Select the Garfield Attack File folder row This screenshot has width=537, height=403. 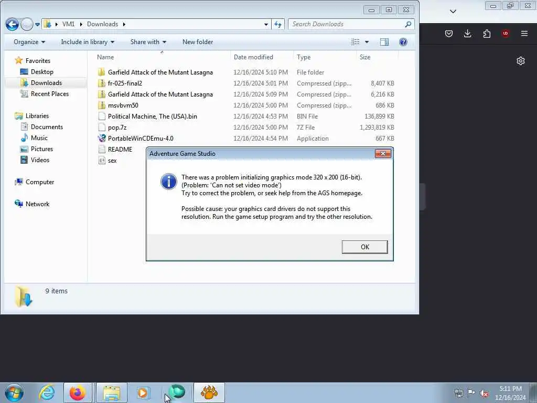coord(246,72)
